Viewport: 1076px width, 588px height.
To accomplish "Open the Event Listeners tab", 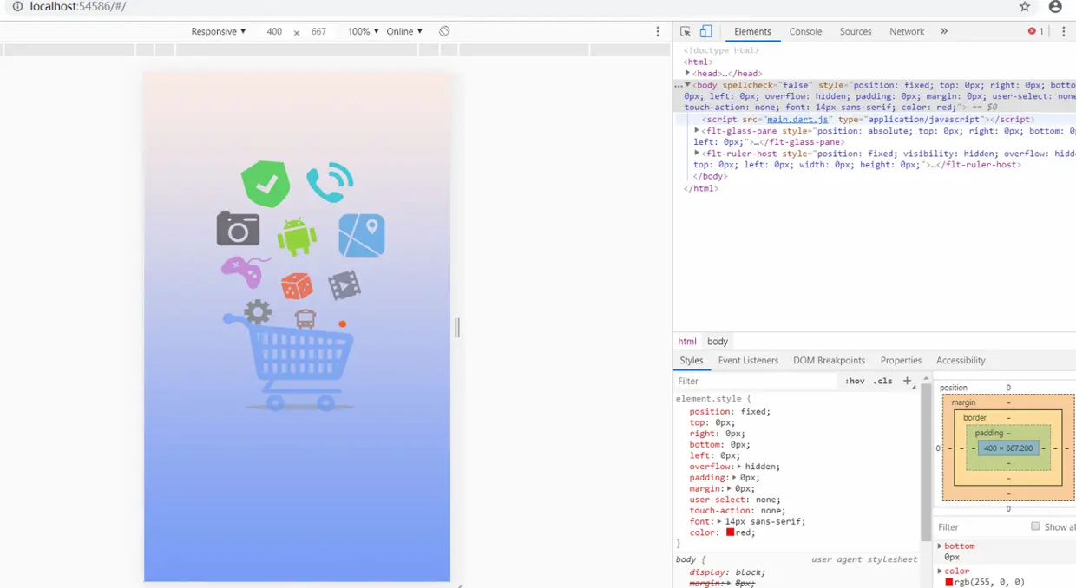I will tap(748, 361).
